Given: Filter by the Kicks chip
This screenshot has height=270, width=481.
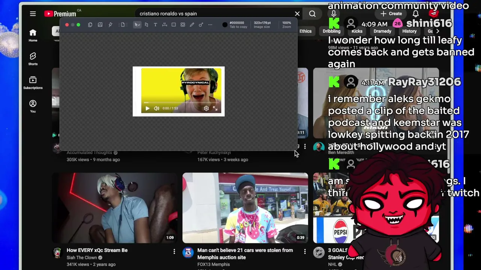Looking at the screenshot, I should click(x=357, y=31).
